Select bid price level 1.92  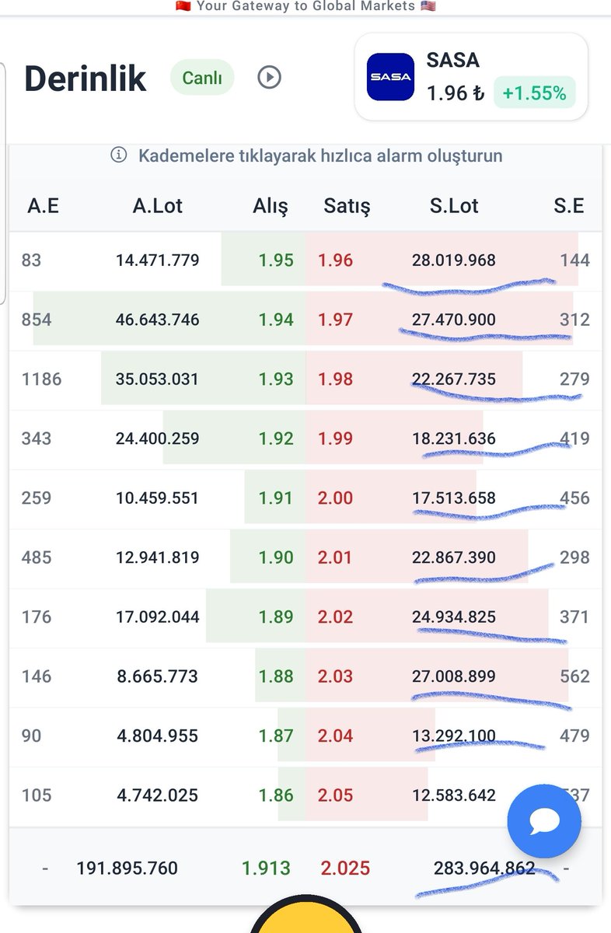point(276,439)
